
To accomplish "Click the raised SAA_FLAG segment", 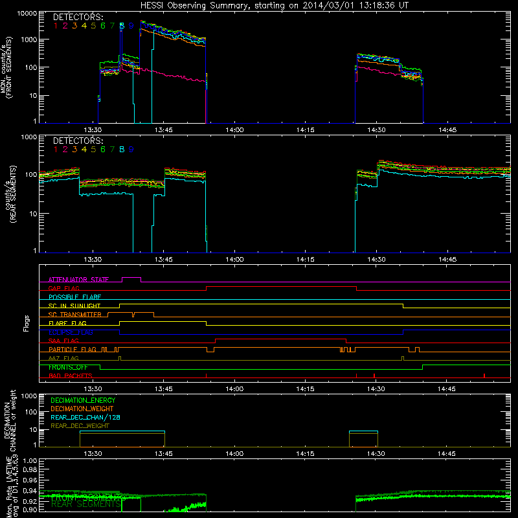I will coord(281,339).
